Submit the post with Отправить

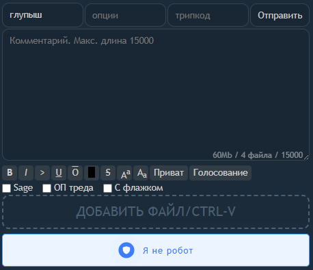(280, 15)
